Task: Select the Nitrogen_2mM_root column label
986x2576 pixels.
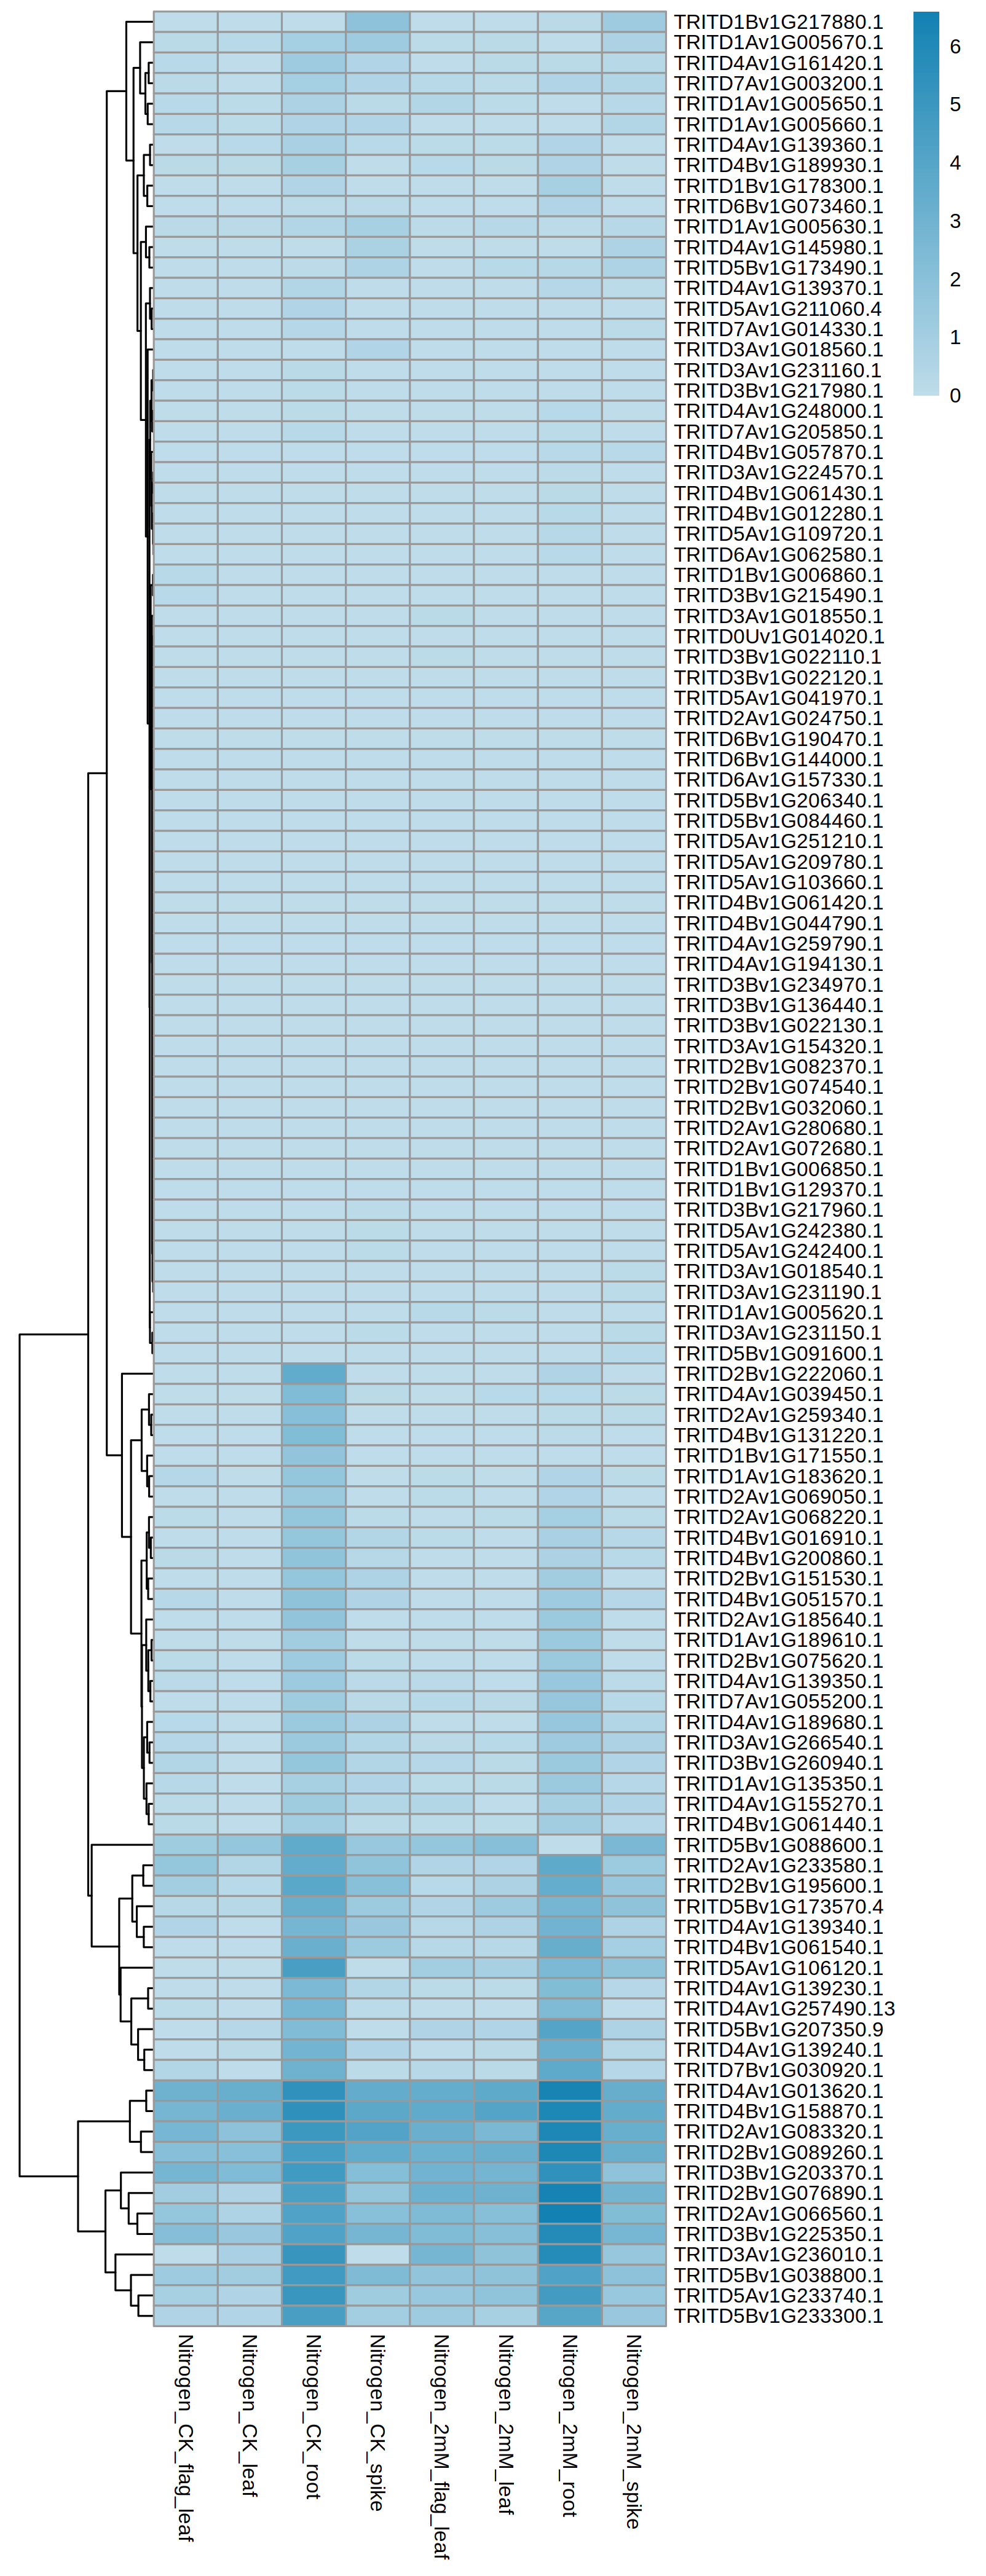Action: 569,2424
